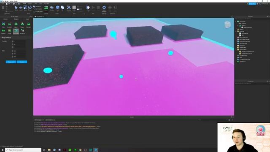This screenshot has height=152, width=270.
Task: Open the Color dropdown arrow
Action: [x=74, y=12]
